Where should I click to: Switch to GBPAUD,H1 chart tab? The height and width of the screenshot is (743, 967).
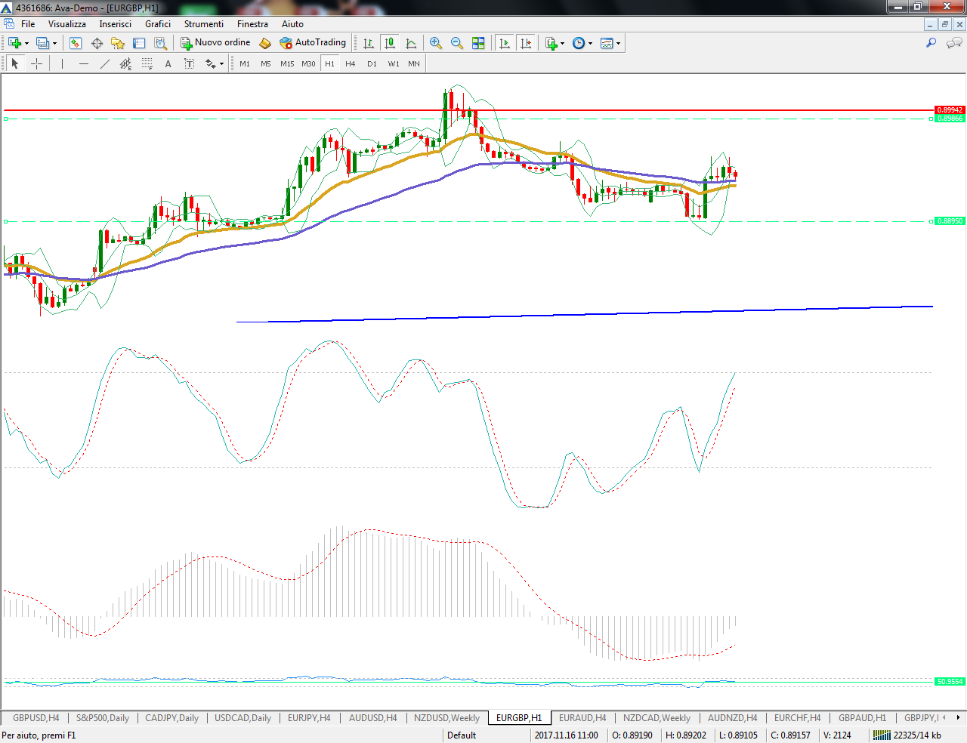tap(862, 717)
